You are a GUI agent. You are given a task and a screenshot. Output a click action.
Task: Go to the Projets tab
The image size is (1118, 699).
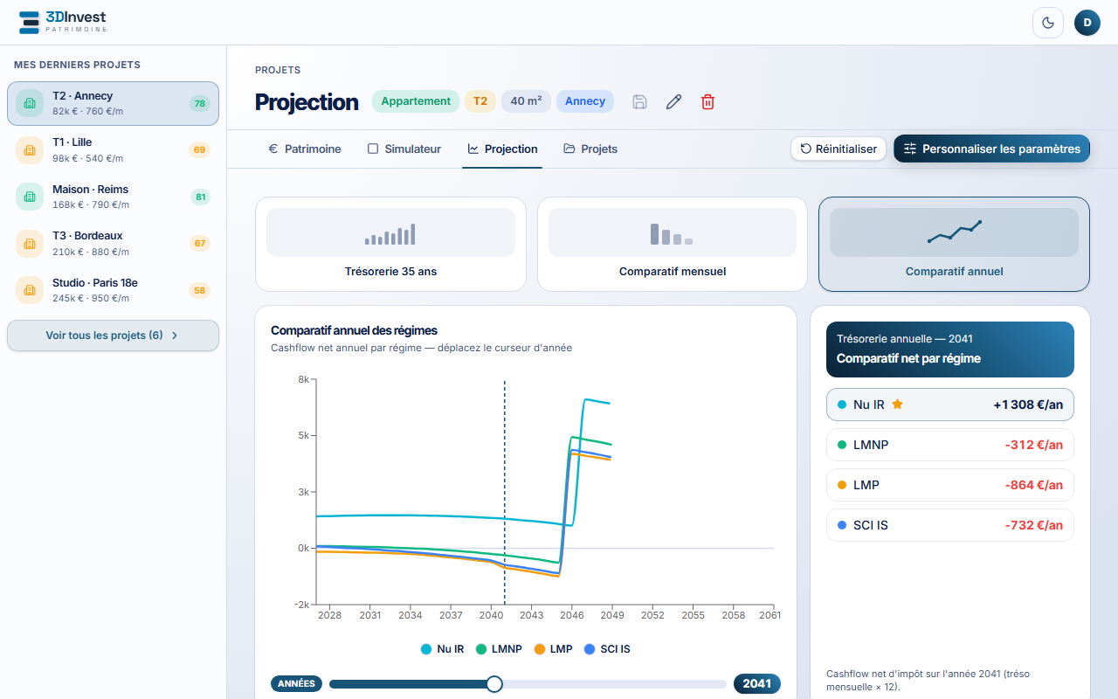click(x=590, y=149)
